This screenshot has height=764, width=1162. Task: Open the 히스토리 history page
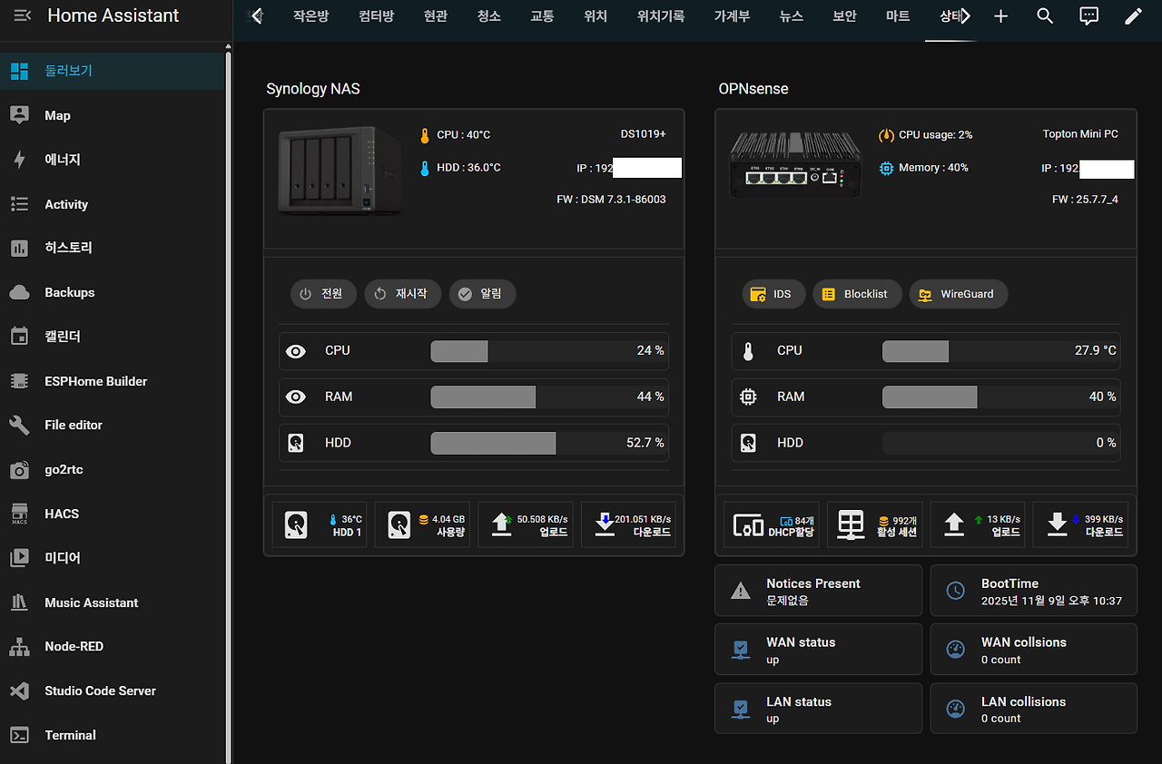point(112,248)
